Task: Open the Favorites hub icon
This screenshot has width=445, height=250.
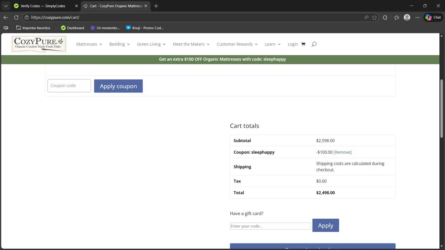Action: click(397, 17)
